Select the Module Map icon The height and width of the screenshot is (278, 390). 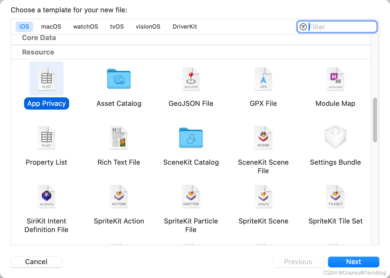pos(336,79)
